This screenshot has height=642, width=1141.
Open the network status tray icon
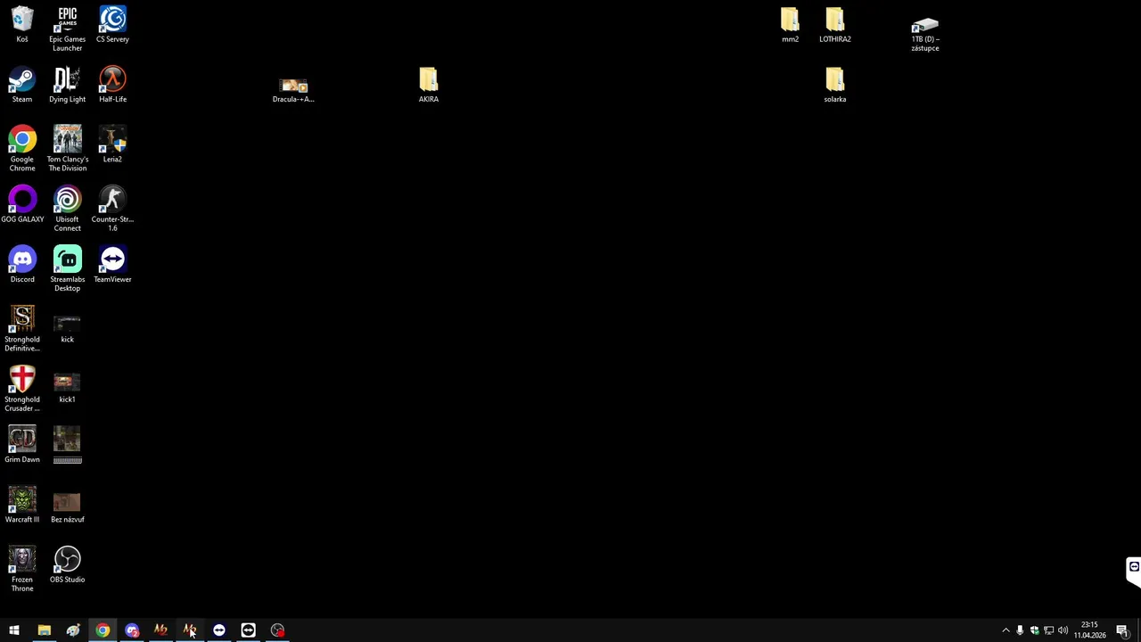pos(1048,630)
